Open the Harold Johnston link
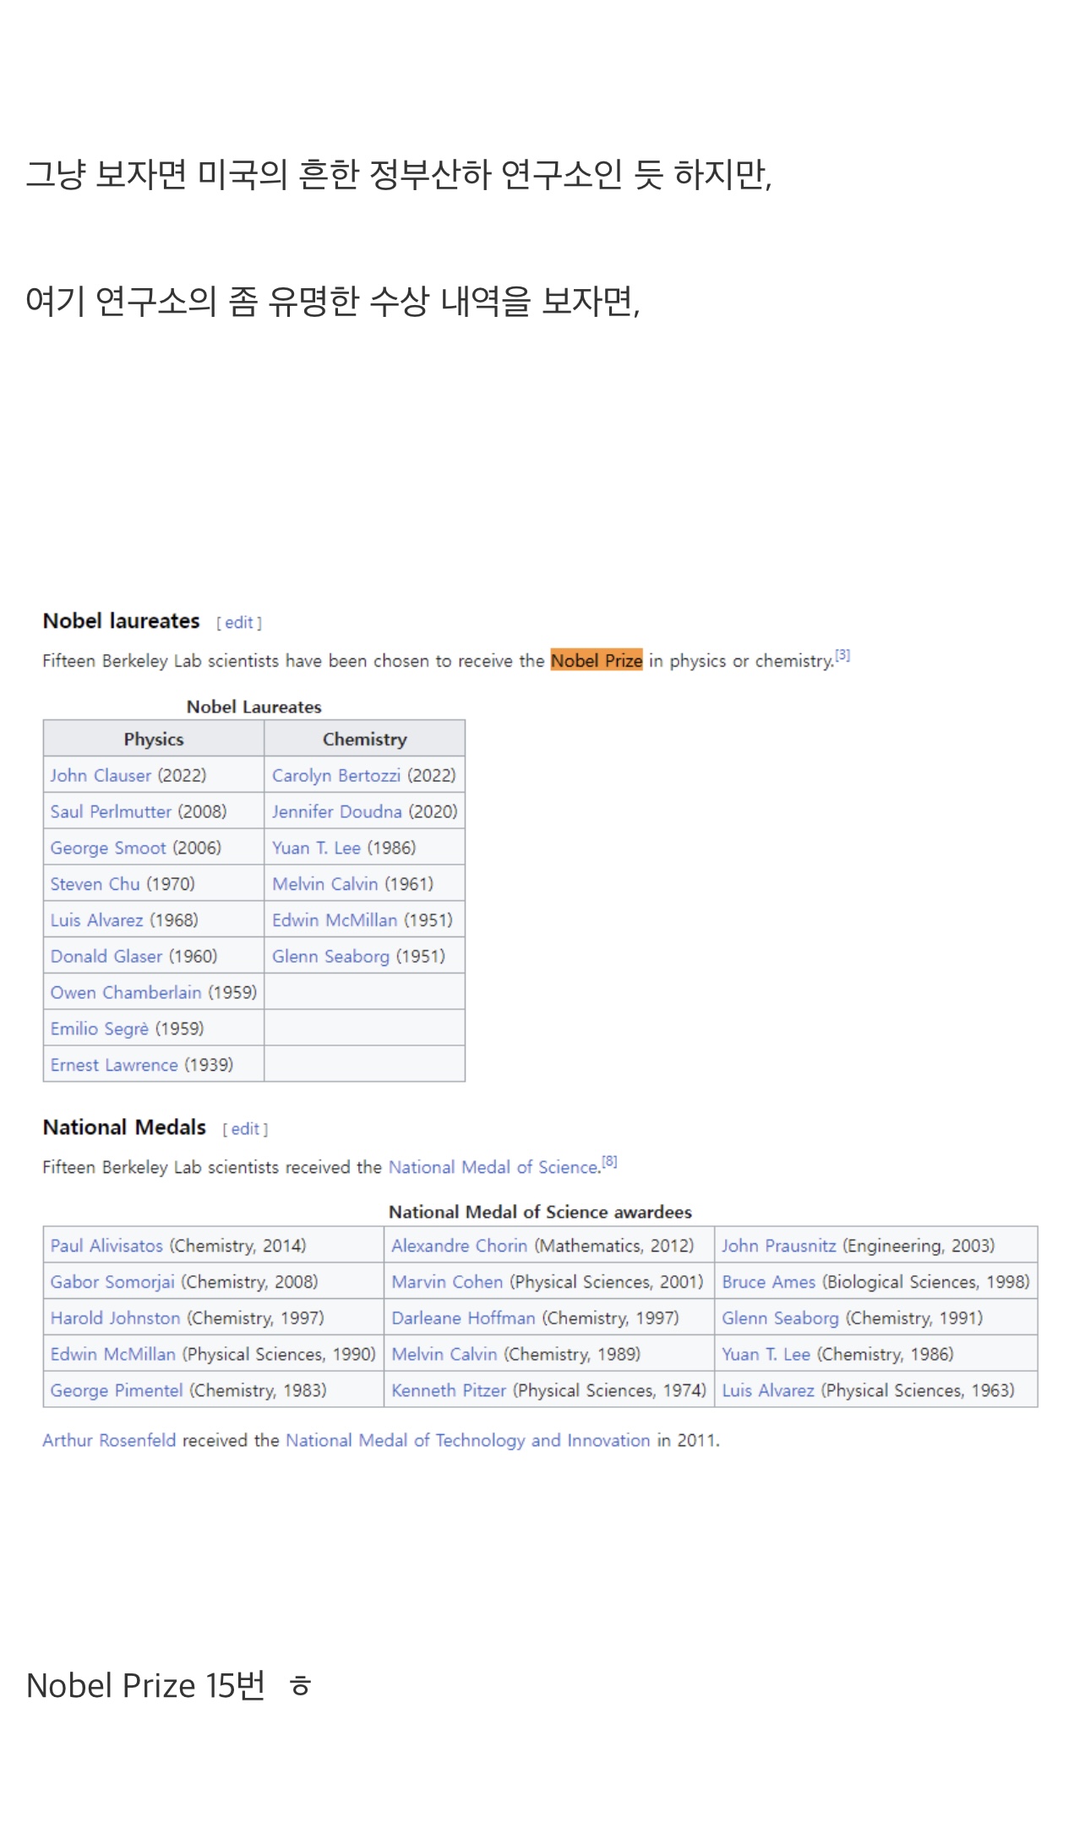The image size is (1085, 1828). pyautogui.click(x=115, y=1318)
